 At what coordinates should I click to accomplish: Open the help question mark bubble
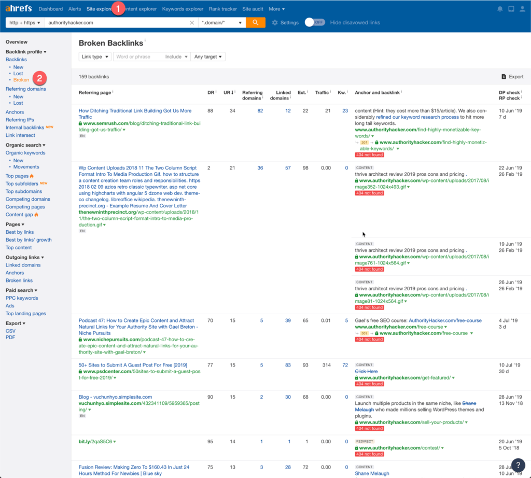click(x=518, y=465)
